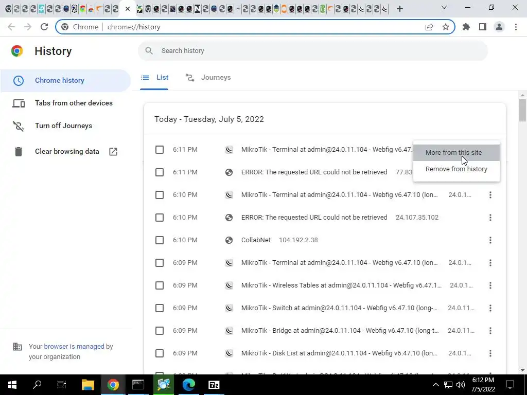
Task: Open actions menu for 6:10 PM MikroTik Terminal
Action: [x=490, y=195]
